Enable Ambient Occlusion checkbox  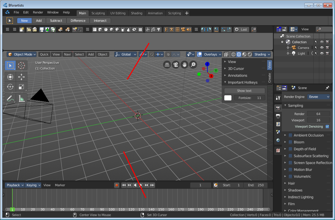click(x=290, y=135)
